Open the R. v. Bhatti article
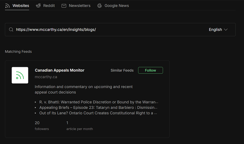 (x=99, y=102)
